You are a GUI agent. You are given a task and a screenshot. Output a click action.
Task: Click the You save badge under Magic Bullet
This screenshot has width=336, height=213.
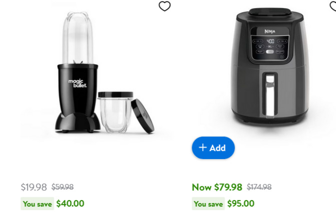point(37,203)
